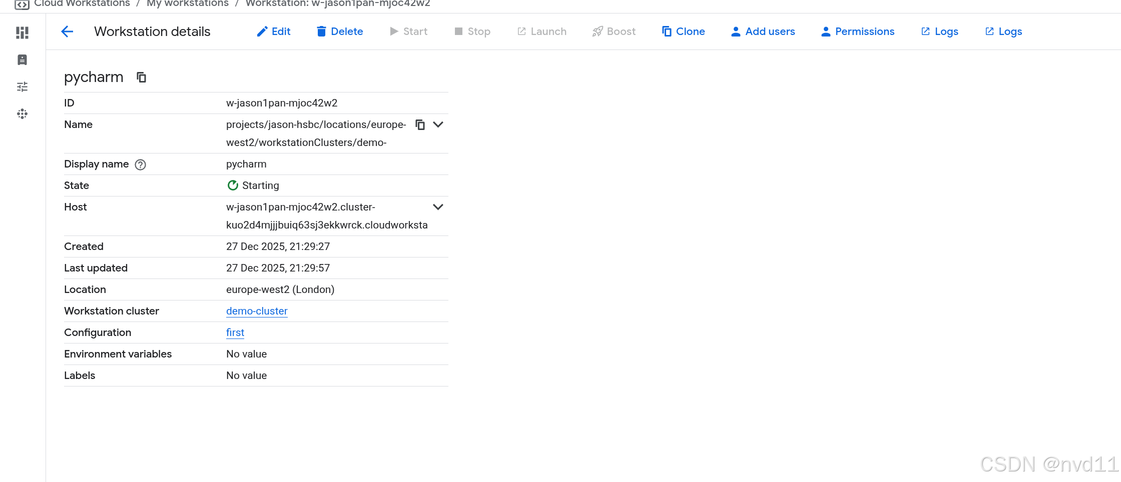Click the Host value text
Screen dimensions: 1121x482
[327, 216]
